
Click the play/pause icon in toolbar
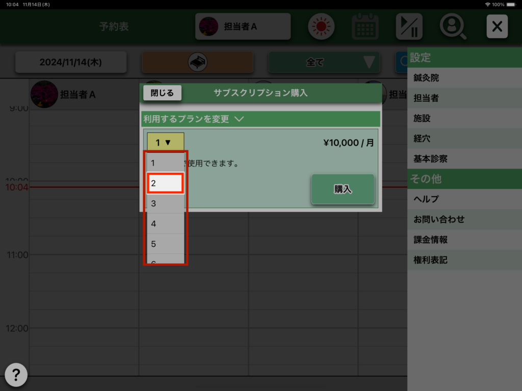pos(409,26)
